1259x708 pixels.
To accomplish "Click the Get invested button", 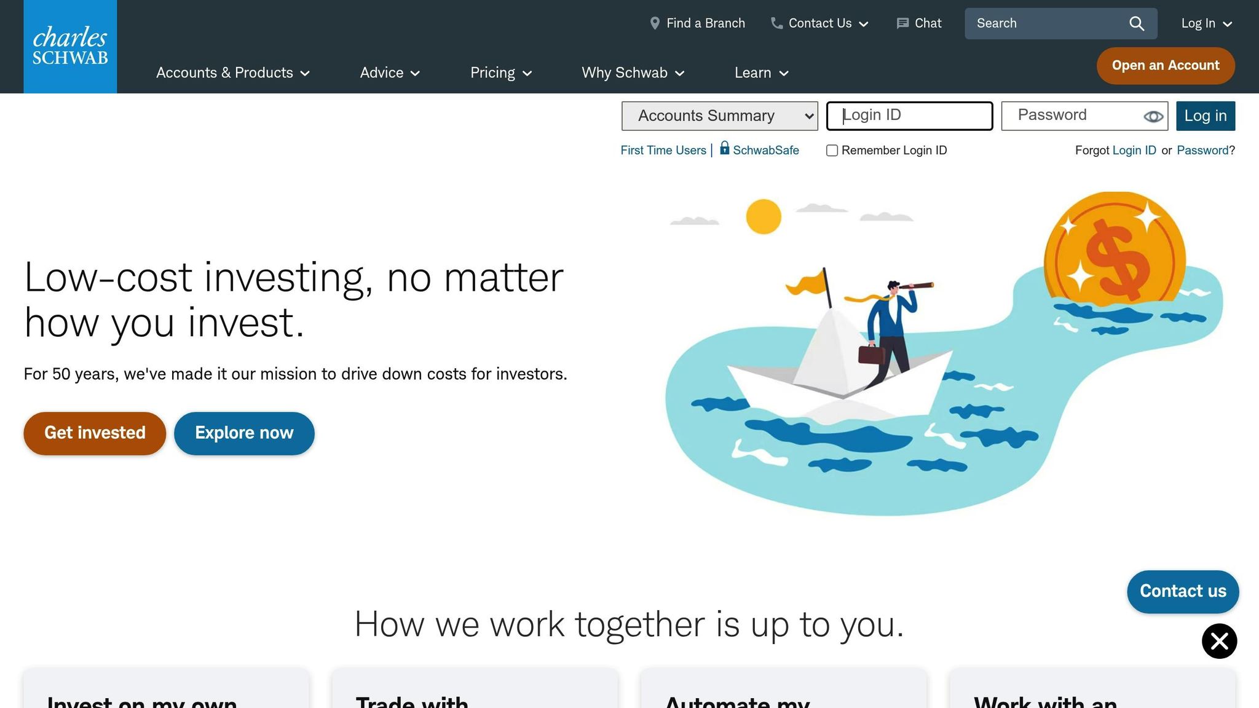I will [x=95, y=433].
